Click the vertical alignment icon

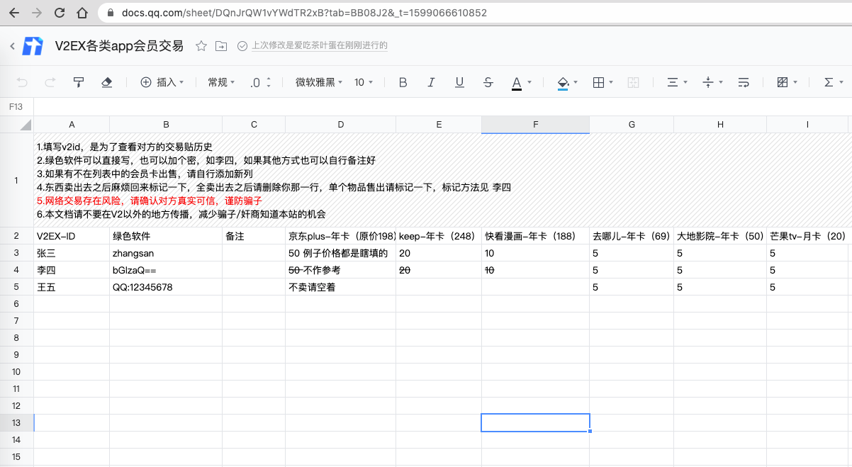(x=707, y=82)
